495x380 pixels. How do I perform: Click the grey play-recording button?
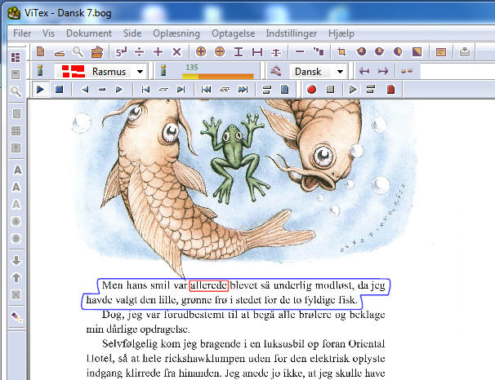(x=353, y=90)
